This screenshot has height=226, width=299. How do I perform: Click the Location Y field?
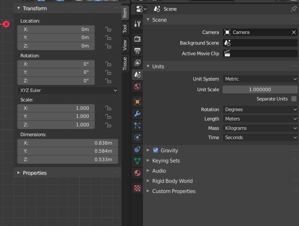coord(56,38)
